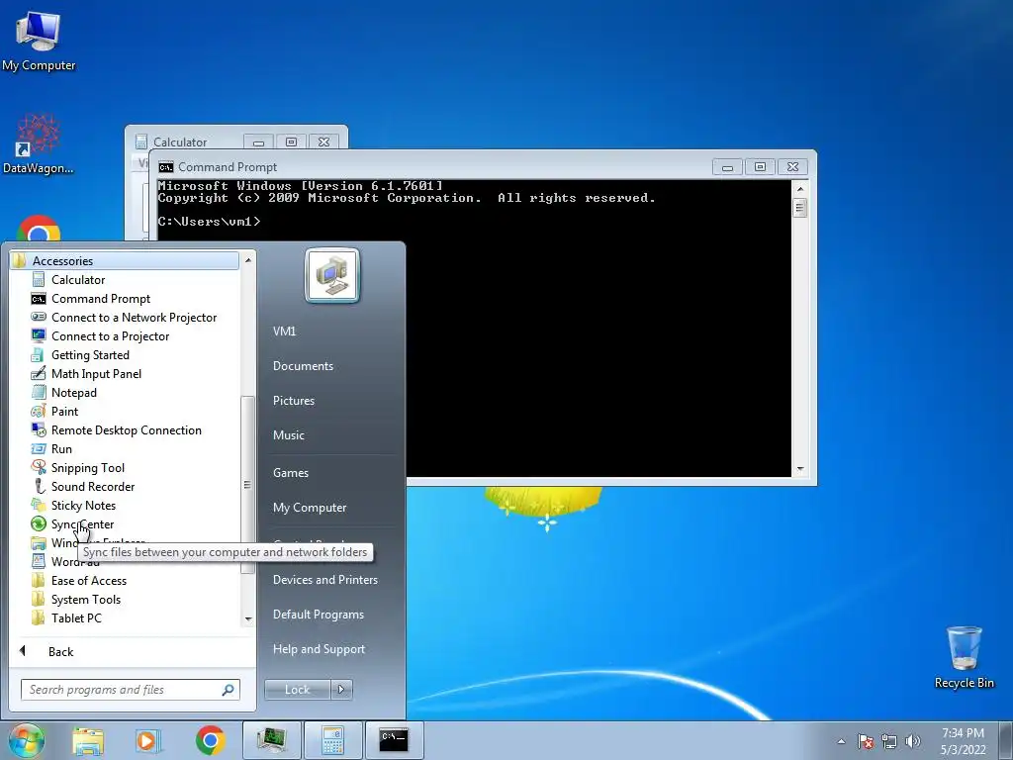Viewport: 1013px width, 760px height.
Task: Minimize the Command Prompt window
Action: tap(727, 167)
